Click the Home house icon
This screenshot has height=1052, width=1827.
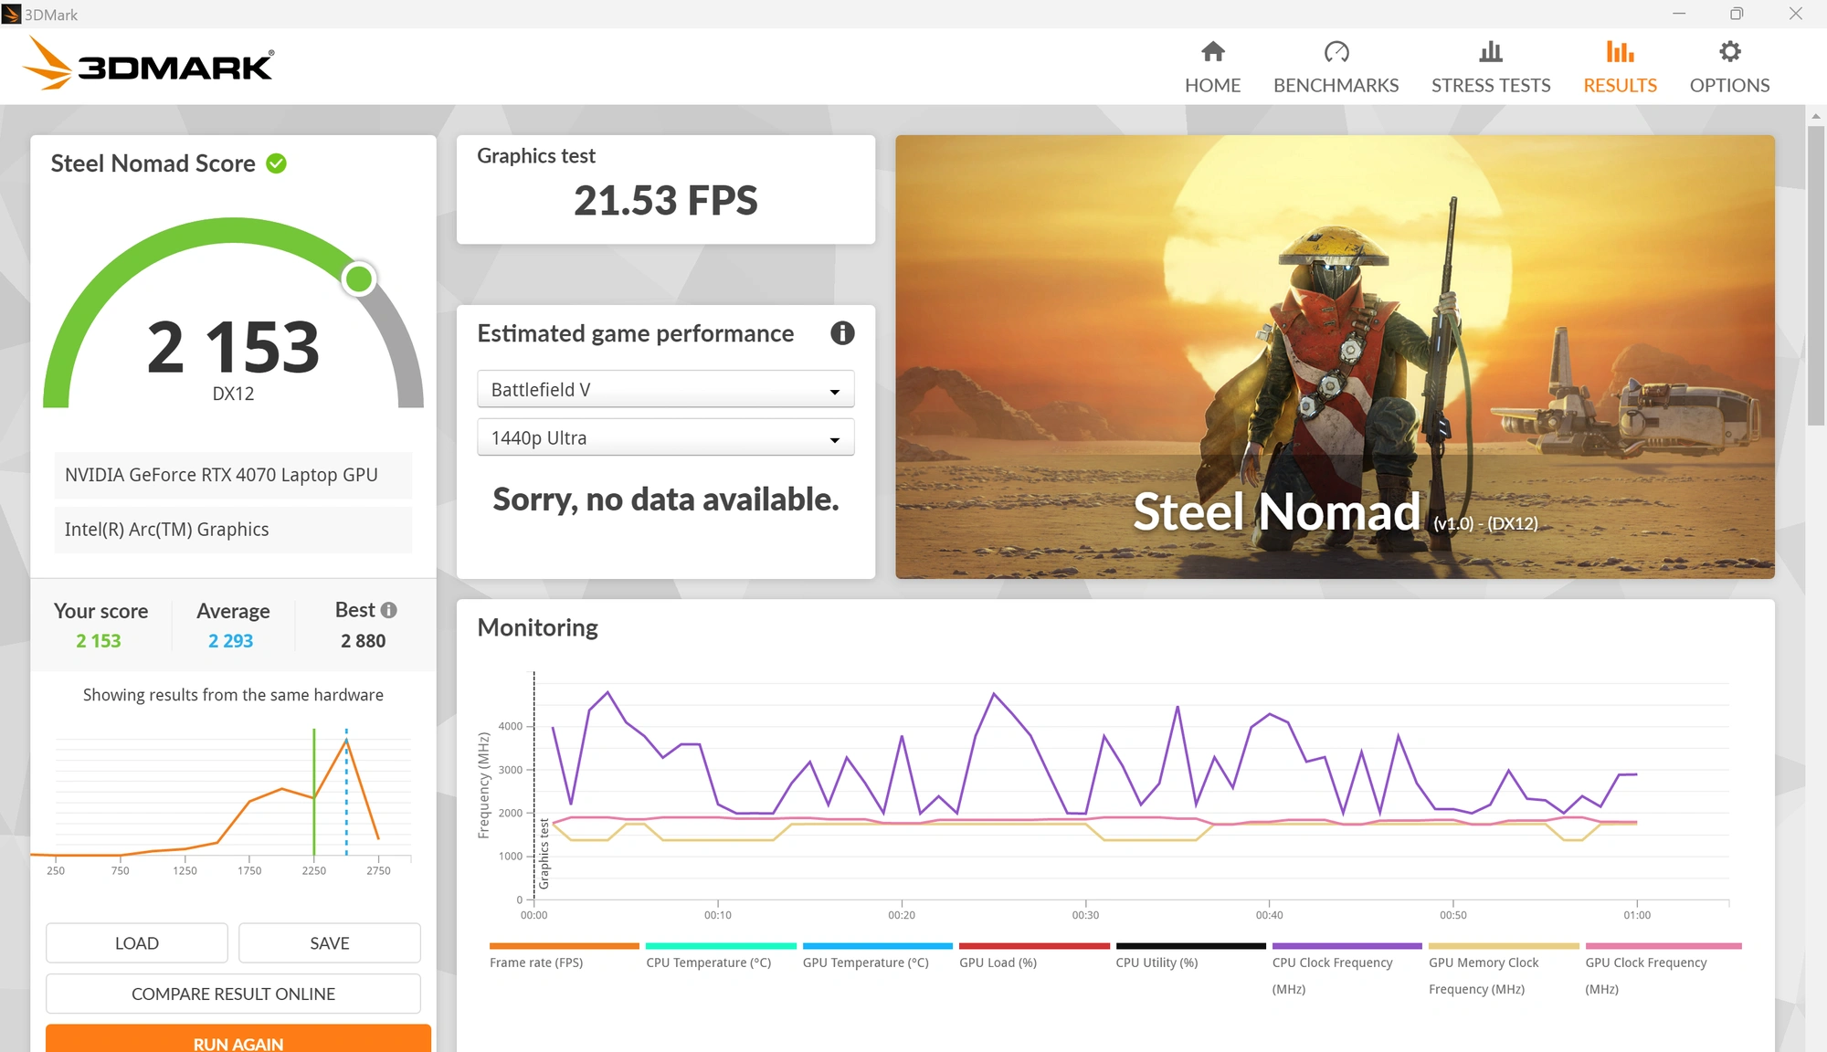1212,52
